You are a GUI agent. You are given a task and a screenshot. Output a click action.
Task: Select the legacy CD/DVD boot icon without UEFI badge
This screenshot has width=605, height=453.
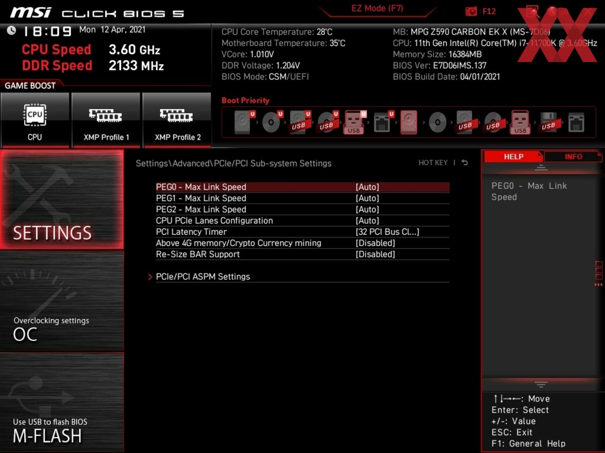click(x=437, y=122)
